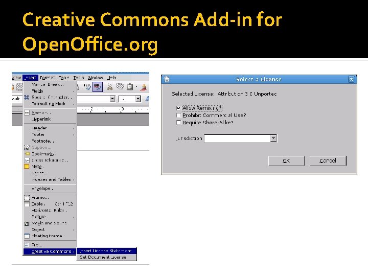Viewport: 368px width, 276px height.
Task: Choose Horizontal Ruler from Insert menu
Action: point(50,210)
